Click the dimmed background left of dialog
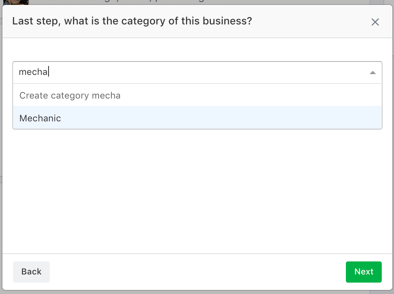The image size is (394, 294). tap(1, 163)
